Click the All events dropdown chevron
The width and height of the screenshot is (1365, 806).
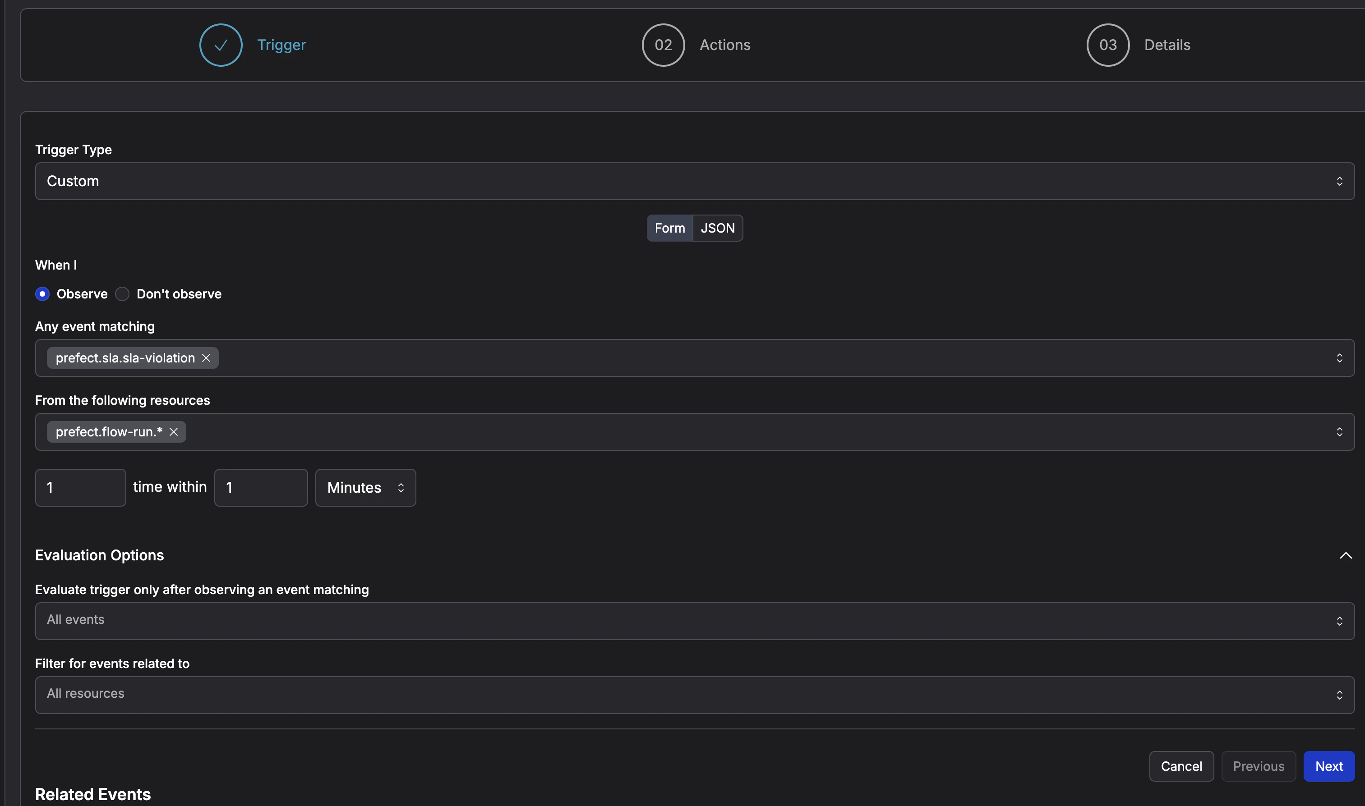(1339, 620)
